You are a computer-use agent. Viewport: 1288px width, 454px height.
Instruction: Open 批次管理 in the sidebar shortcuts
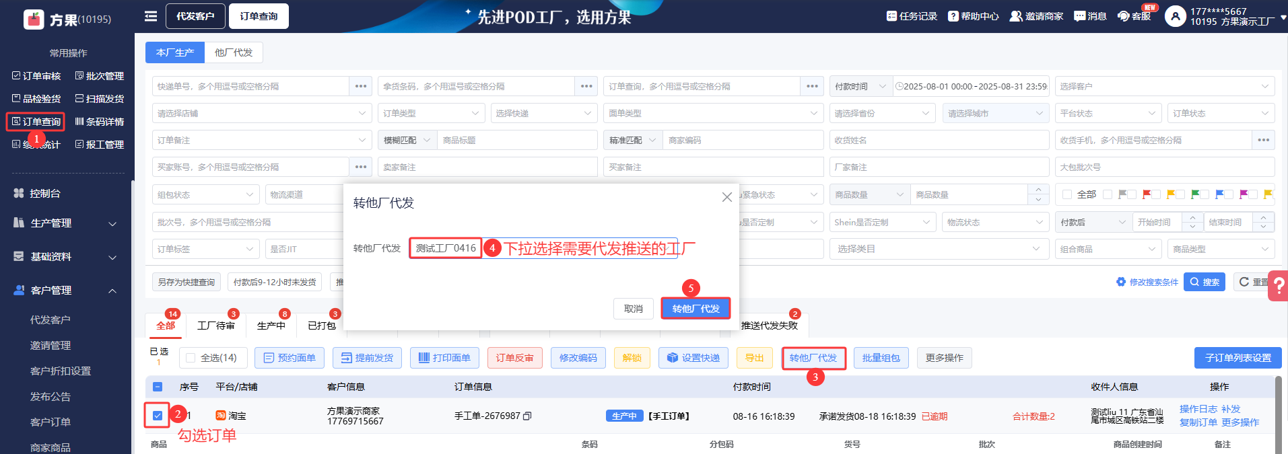(100, 76)
